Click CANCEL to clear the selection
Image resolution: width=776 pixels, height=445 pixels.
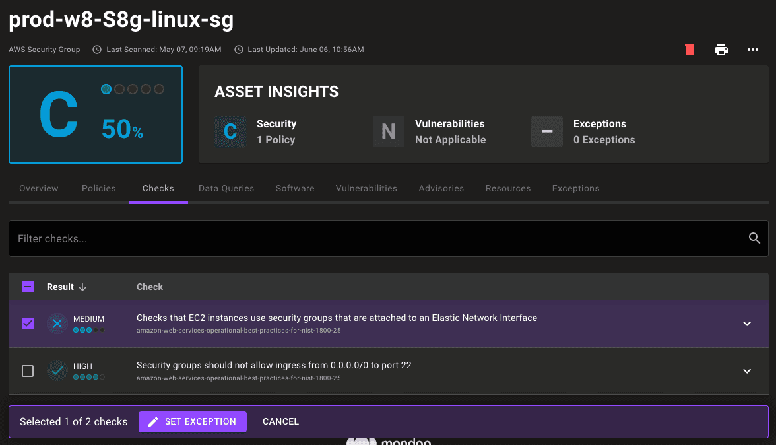(x=280, y=421)
